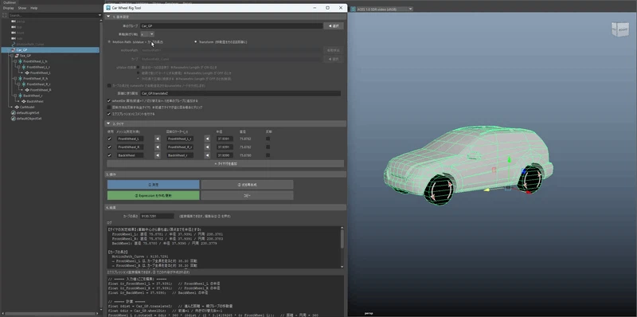
Task: Click the CarModel mesh icon
Action: point(17,107)
